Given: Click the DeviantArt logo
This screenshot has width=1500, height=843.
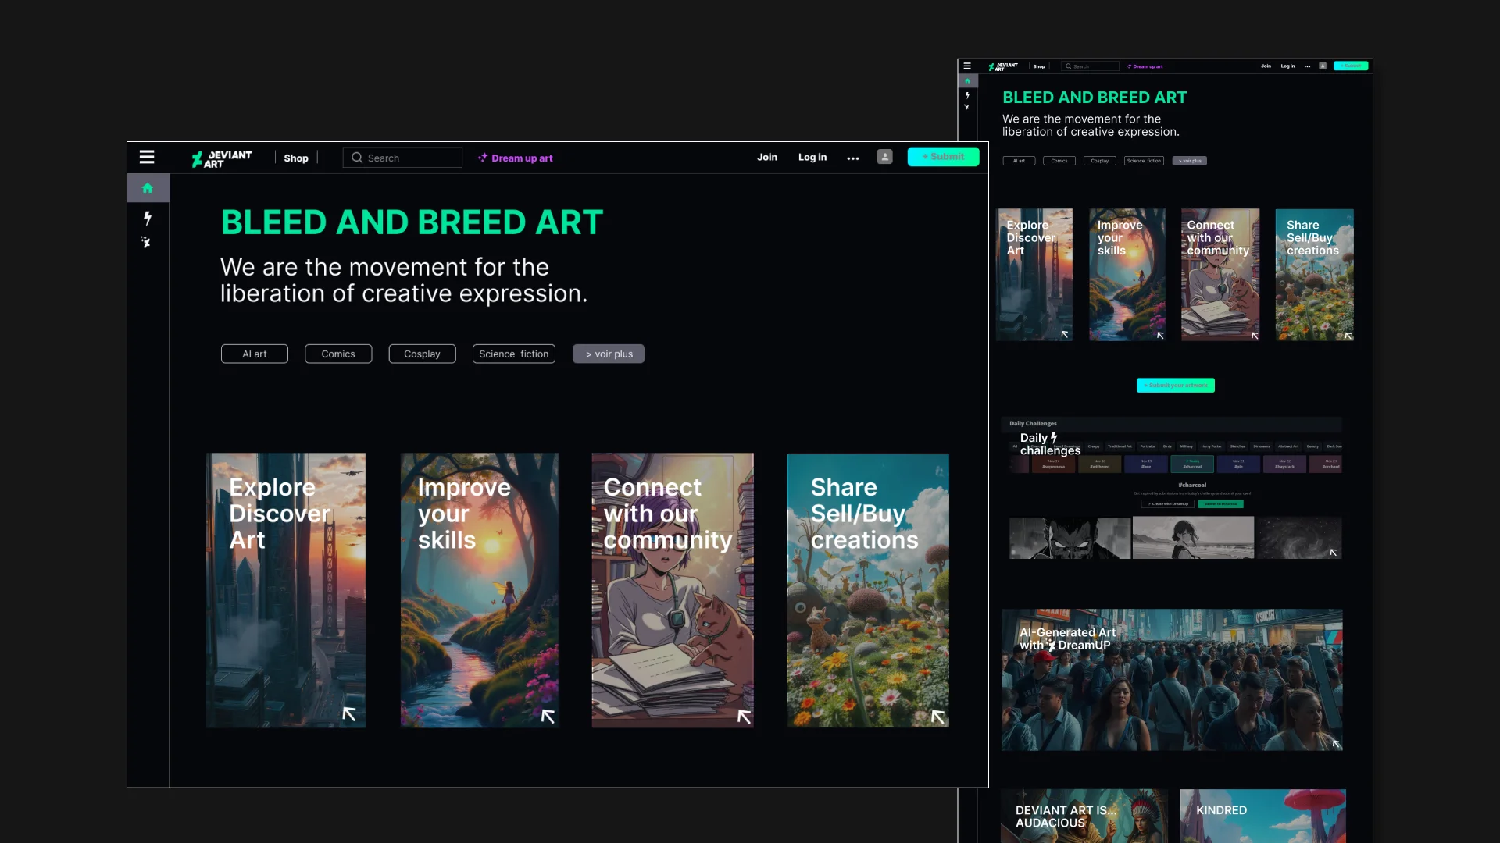Looking at the screenshot, I should (222, 158).
